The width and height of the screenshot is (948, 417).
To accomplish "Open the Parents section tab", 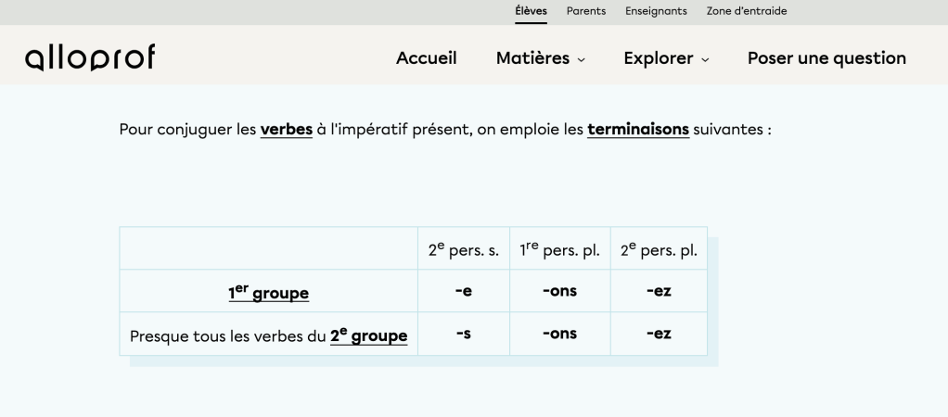I will [x=585, y=11].
